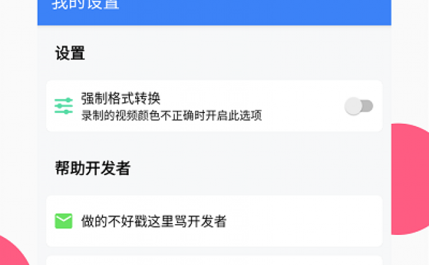Click the gray track of the switch
Viewport: 429px width, 265px height.
tap(368, 106)
